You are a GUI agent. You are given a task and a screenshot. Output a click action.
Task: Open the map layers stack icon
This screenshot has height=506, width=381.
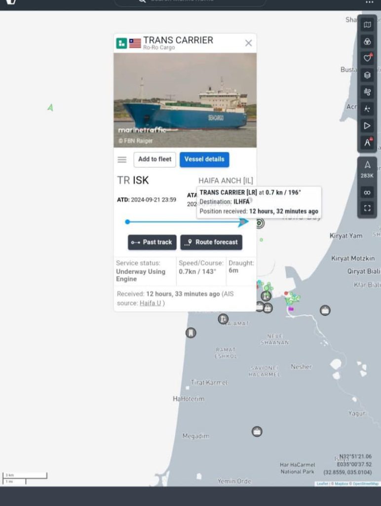(367, 75)
